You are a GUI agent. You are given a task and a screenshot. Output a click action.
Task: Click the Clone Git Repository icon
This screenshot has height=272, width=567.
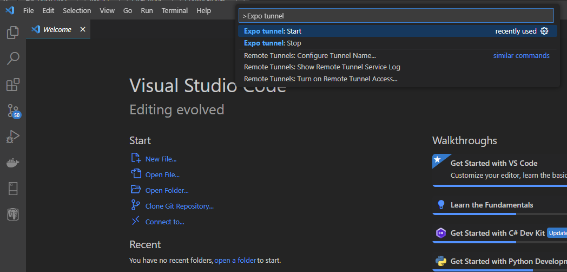[x=136, y=205]
